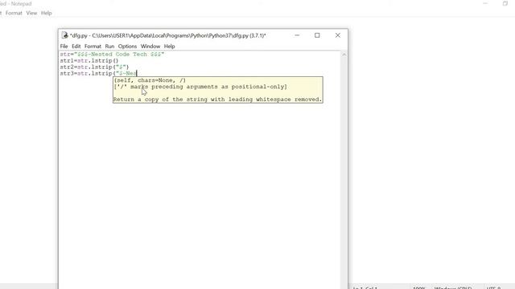Screen dimensions: 515x289
Task: Open the Run menu in IDLE
Action: (109, 47)
